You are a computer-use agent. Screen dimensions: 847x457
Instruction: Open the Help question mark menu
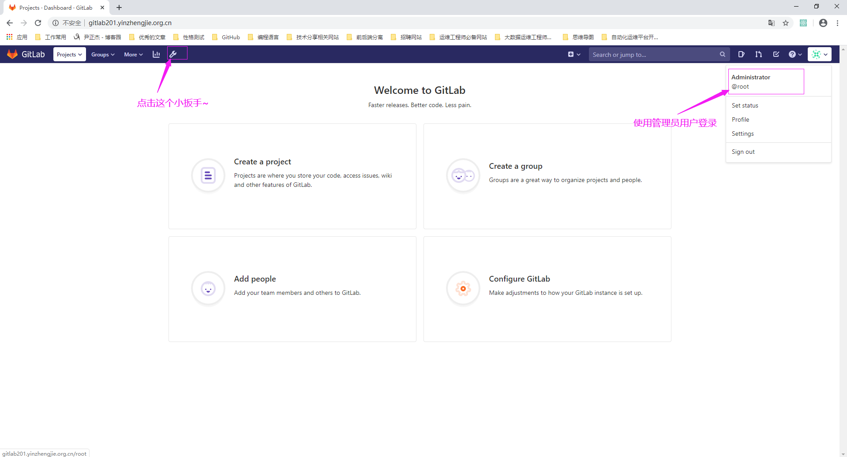[795, 54]
